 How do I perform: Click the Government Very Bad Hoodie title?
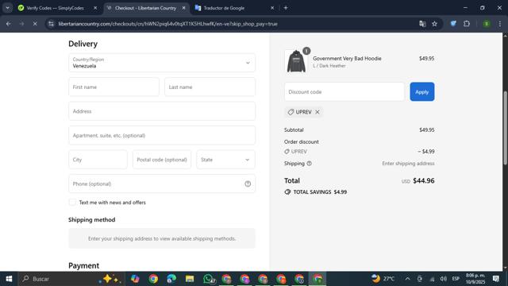[x=347, y=58]
